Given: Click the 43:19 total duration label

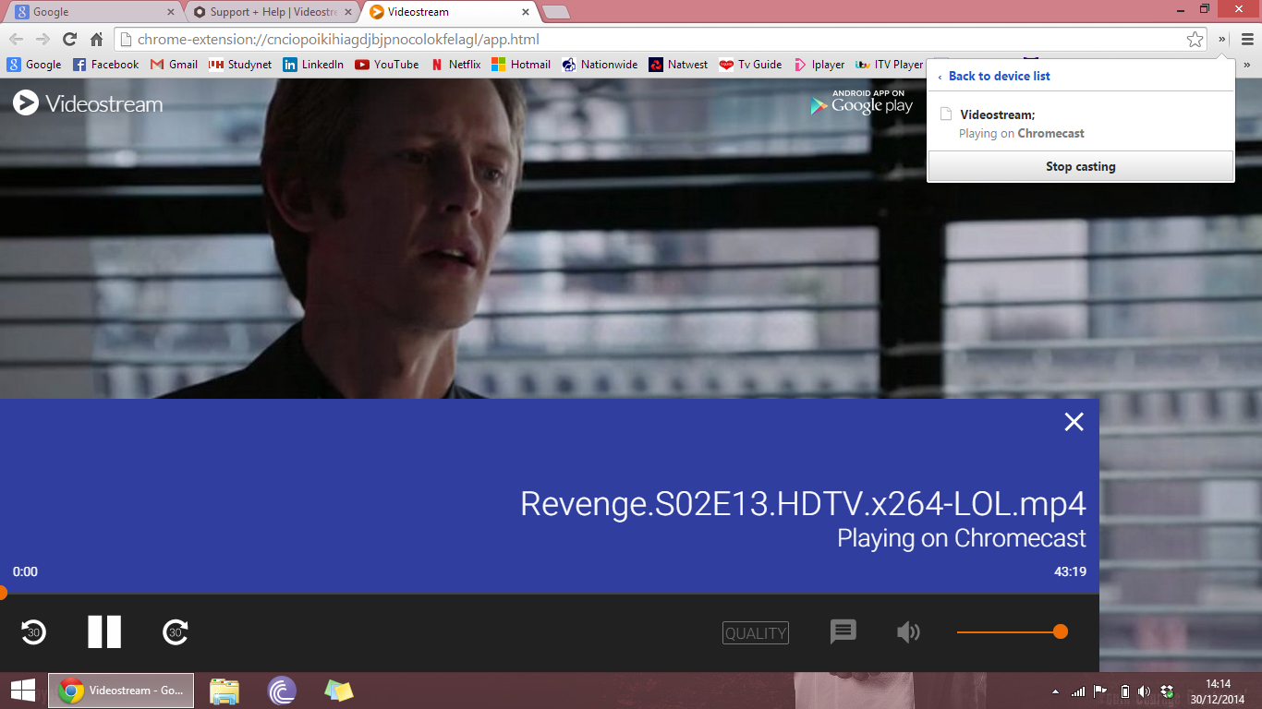Looking at the screenshot, I should coord(1070,571).
